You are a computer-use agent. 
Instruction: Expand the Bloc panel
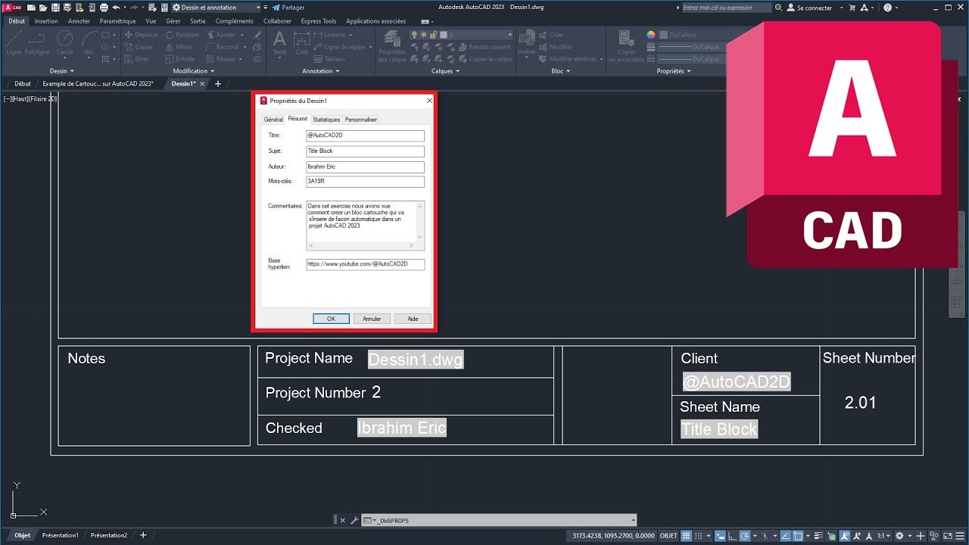(x=561, y=71)
